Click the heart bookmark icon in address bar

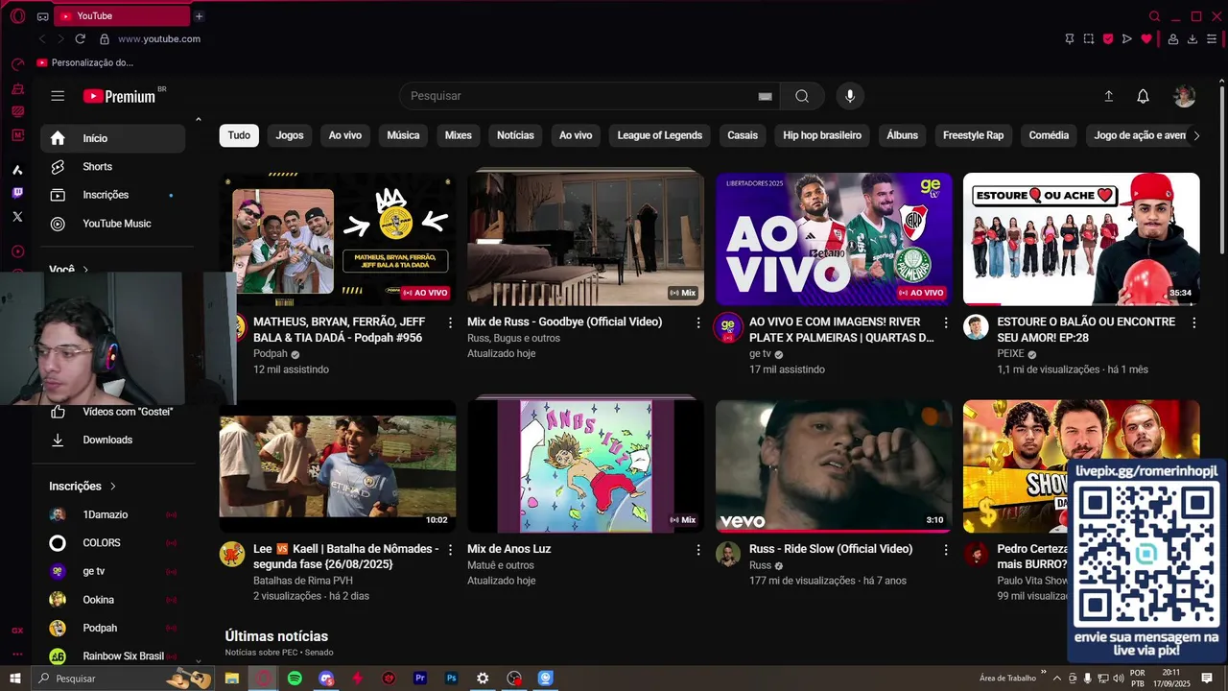pyautogui.click(x=1145, y=39)
